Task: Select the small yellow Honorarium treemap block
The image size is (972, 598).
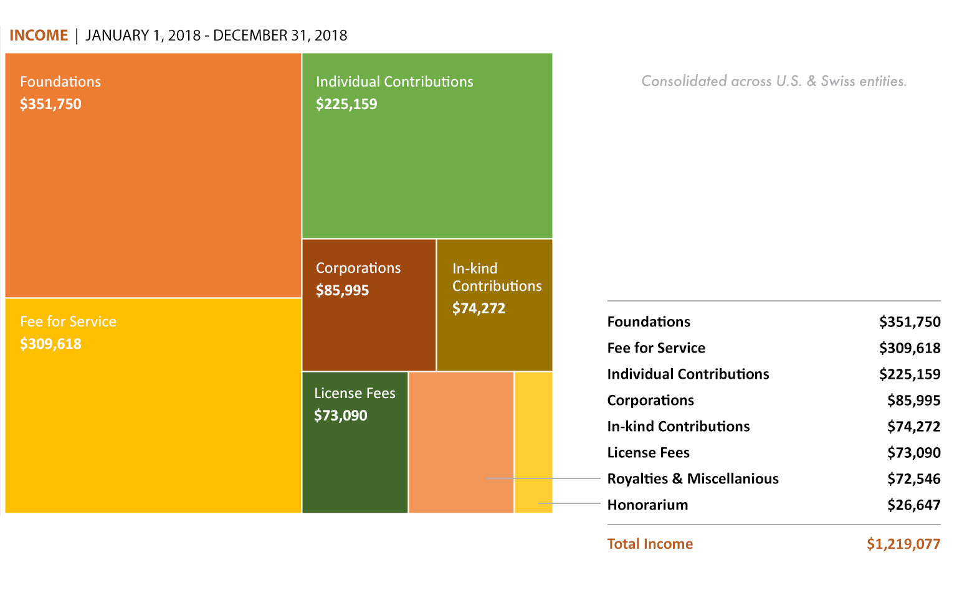Action: pyautogui.click(x=533, y=442)
